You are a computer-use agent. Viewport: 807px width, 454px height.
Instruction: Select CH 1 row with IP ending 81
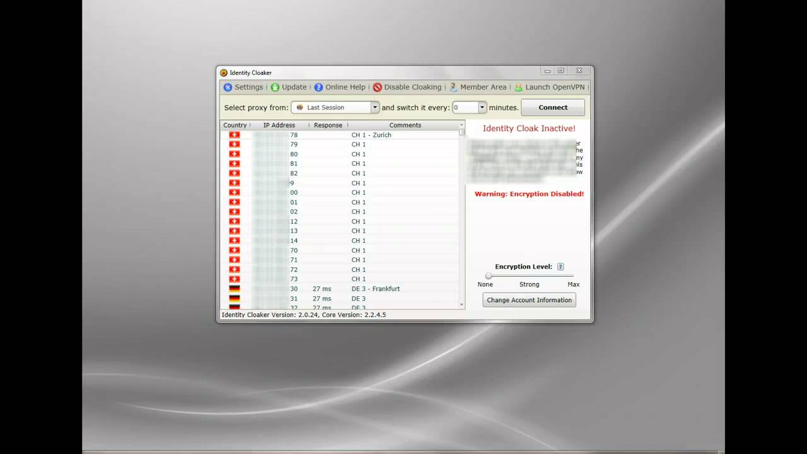tap(340, 163)
